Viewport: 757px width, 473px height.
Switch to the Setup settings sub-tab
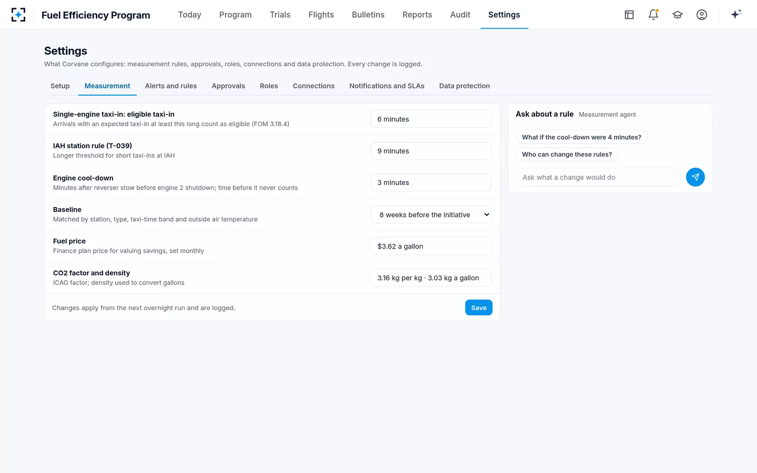[x=60, y=86]
